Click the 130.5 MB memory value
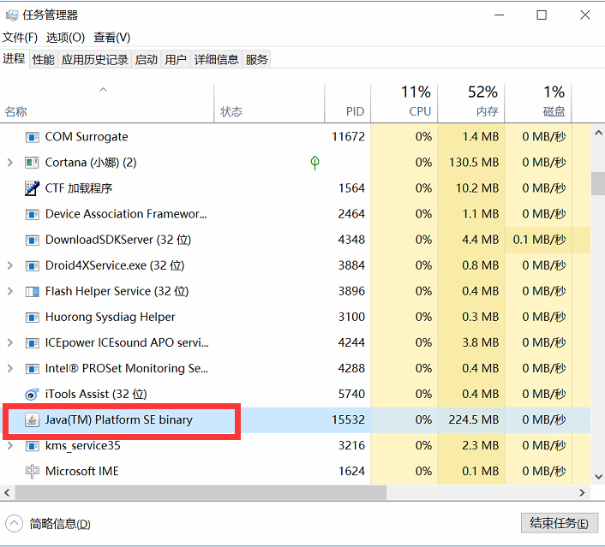The height and width of the screenshot is (547, 605). (x=474, y=163)
